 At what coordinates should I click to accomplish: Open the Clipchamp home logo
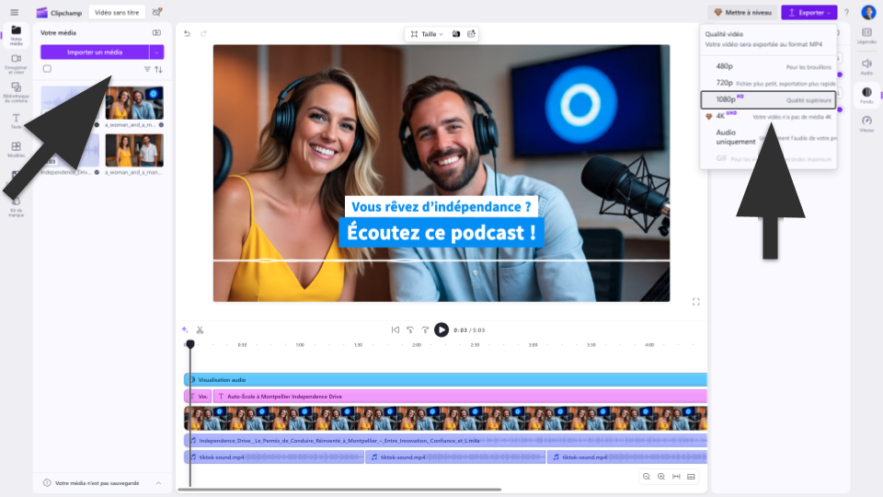[x=59, y=12]
